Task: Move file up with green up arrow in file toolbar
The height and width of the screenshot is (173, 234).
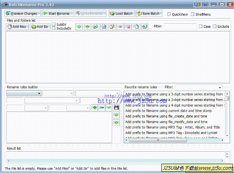Action: [79, 27]
